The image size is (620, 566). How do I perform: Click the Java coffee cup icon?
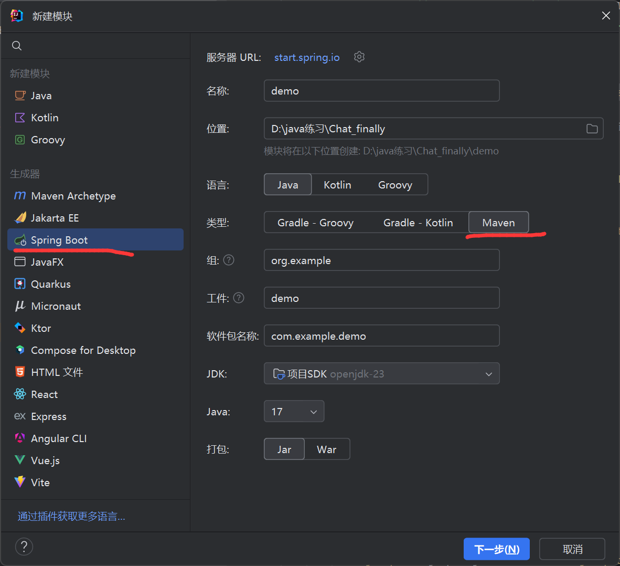pos(20,96)
